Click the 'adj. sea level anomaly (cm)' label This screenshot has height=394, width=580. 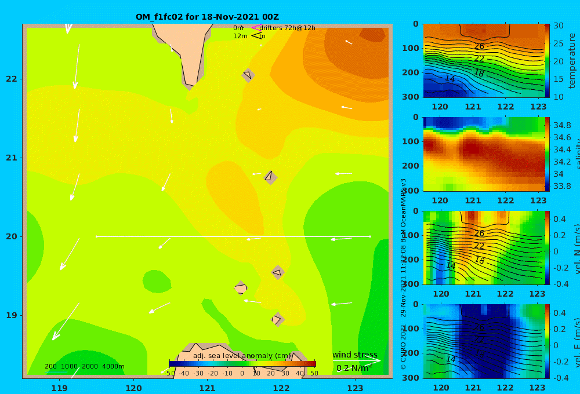tap(242, 356)
